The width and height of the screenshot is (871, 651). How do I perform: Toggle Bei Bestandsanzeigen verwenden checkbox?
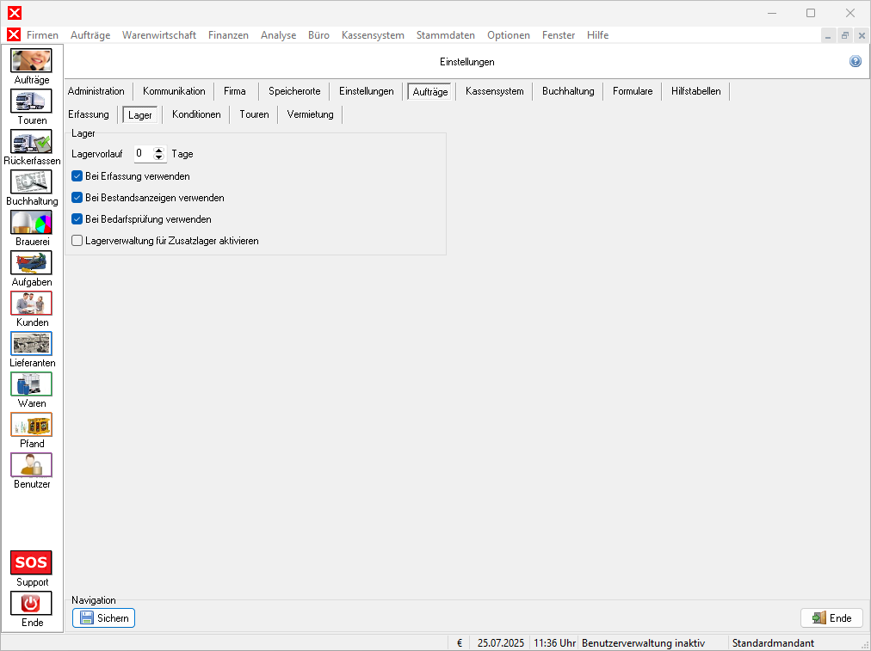[x=77, y=198]
